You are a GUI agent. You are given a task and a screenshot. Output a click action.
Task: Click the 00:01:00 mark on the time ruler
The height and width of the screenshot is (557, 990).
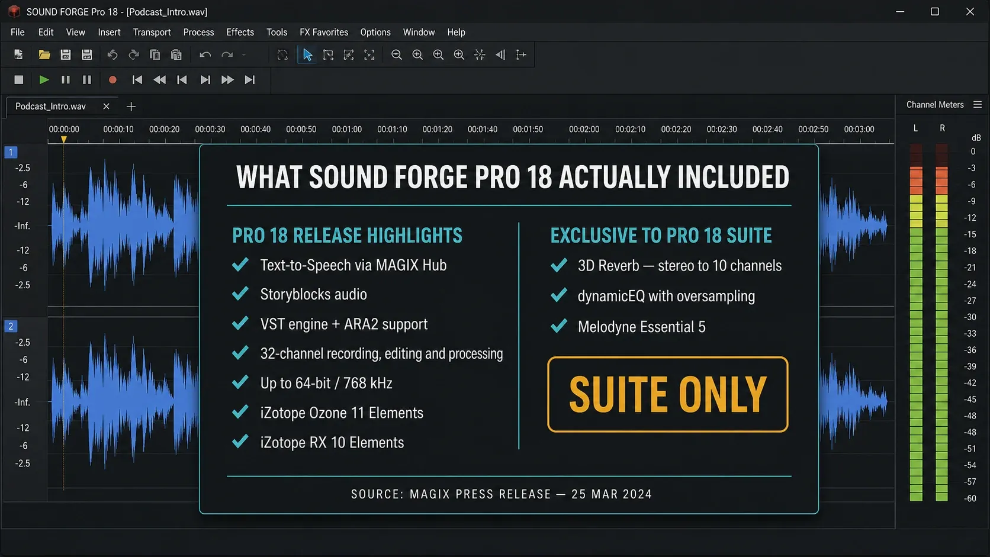click(x=346, y=129)
